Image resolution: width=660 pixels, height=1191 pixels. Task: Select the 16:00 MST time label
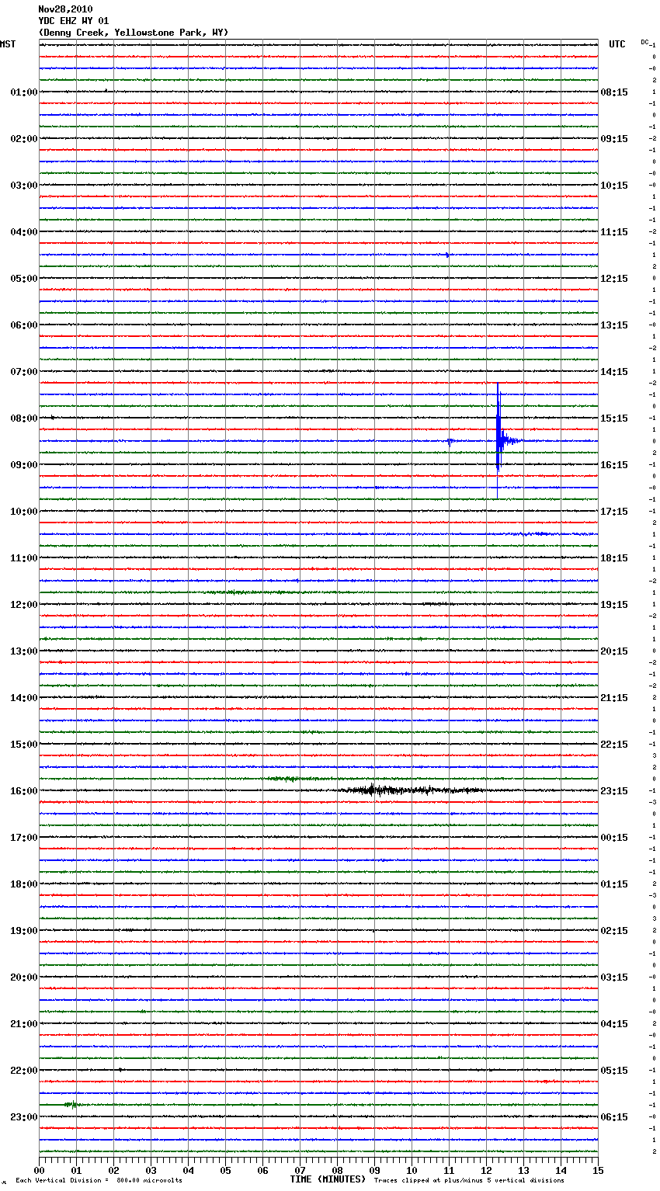tap(24, 791)
